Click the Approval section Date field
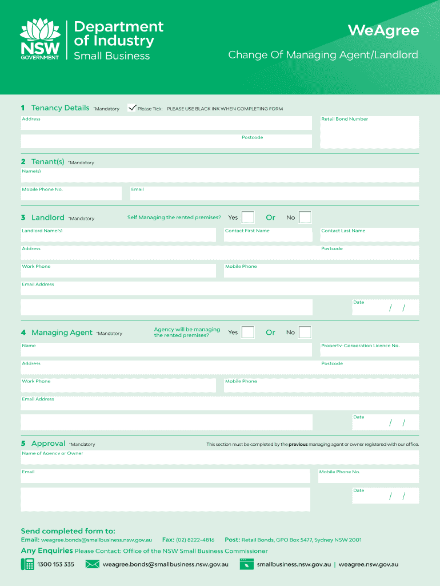440x586 pixels. pos(386,496)
